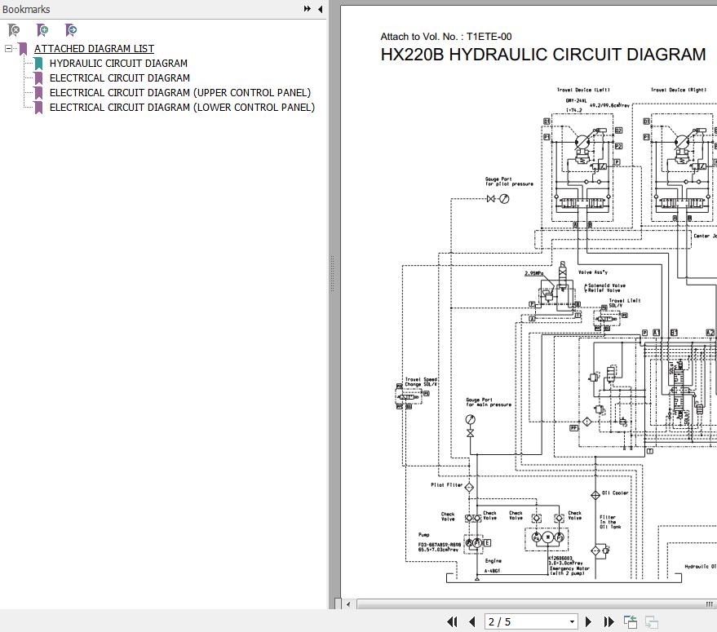Click the 'Valve Ass'y' diagram label
This screenshot has height=632, width=717.
[593, 272]
